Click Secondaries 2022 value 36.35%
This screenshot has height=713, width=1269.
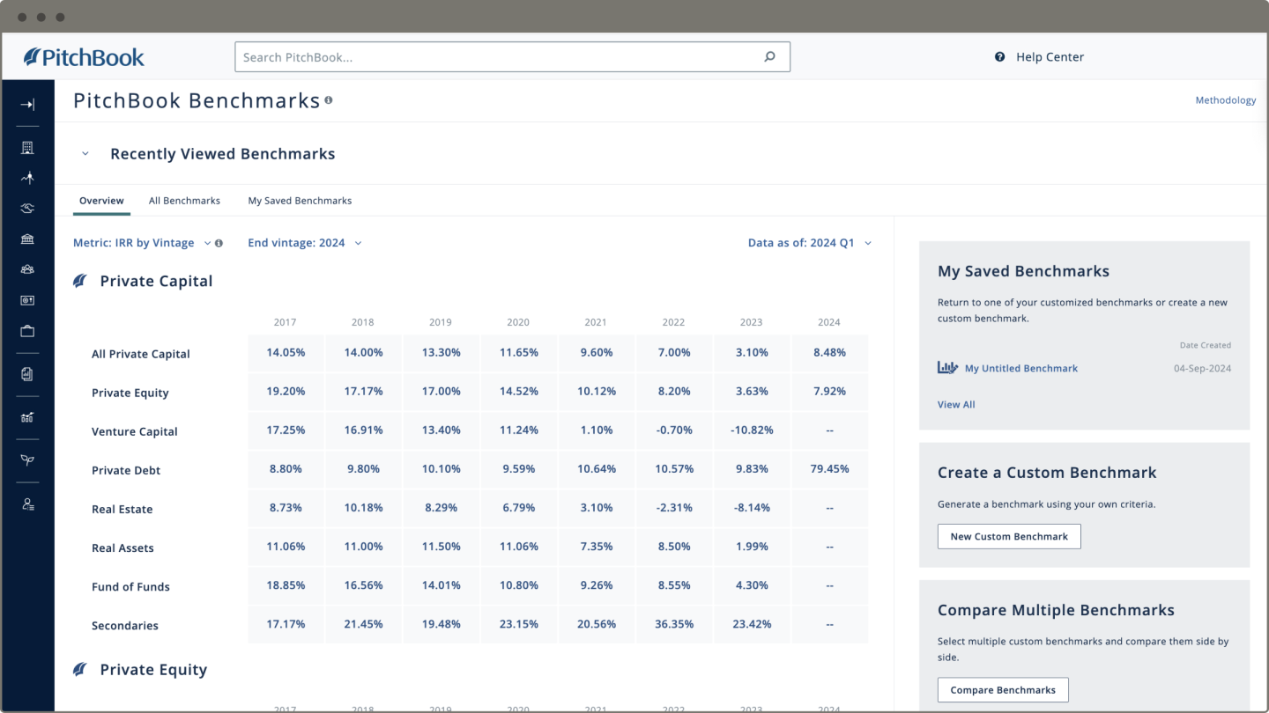click(674, 623)
